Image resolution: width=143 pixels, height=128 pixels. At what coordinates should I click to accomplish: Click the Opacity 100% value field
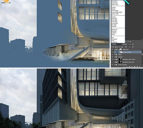point(130,44)
